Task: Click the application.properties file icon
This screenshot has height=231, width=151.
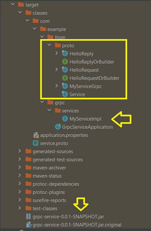Action: pos(36,135)
